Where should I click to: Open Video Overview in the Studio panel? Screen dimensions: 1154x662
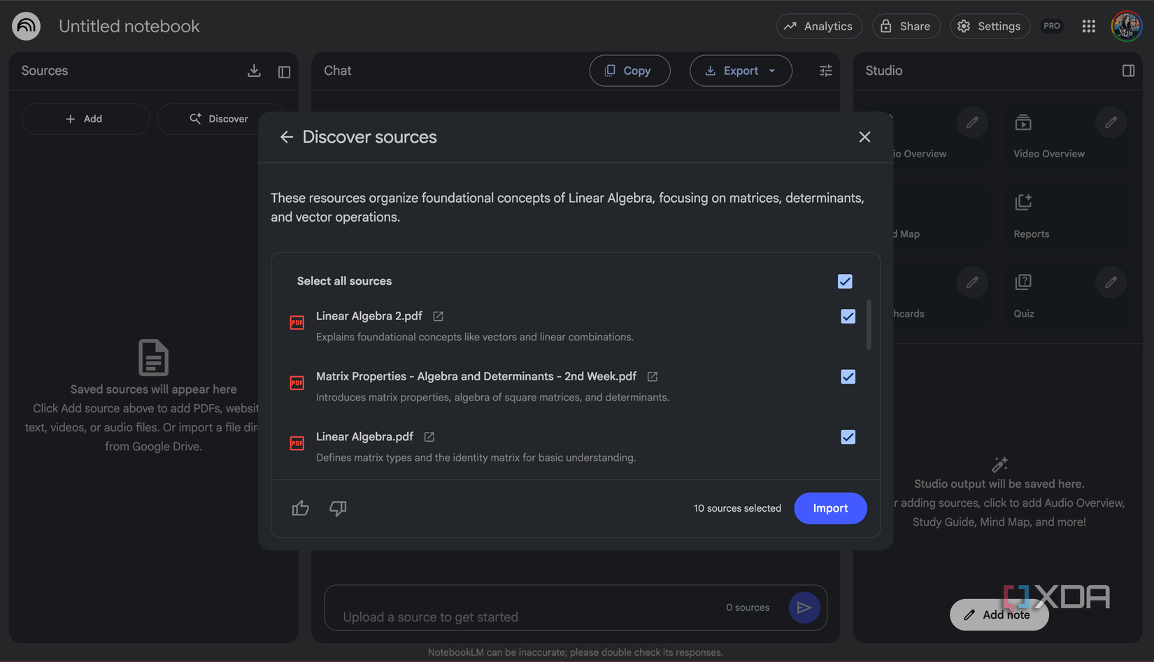(1048, 136)
